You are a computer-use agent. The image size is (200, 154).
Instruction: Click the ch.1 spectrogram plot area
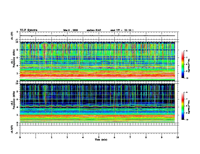(97, 61)
